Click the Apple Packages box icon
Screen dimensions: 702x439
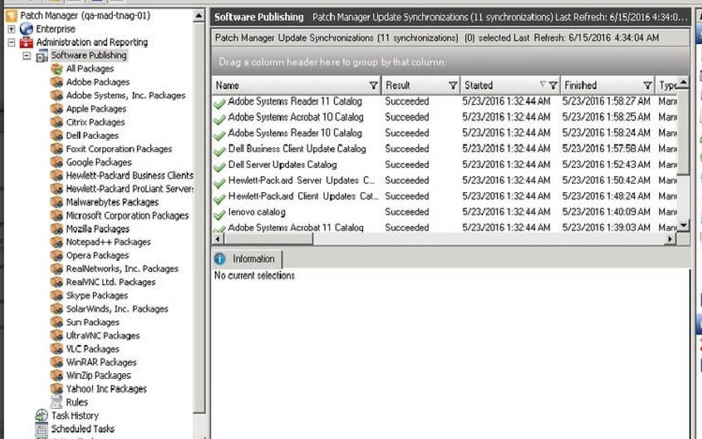coord(57,109)
